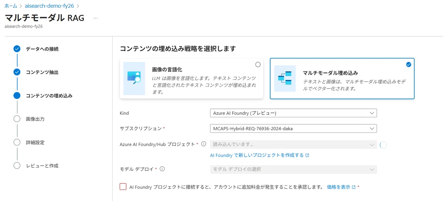
Task: Open the モデル デプロイの選択 dropdown
Action: coord(293,169)
